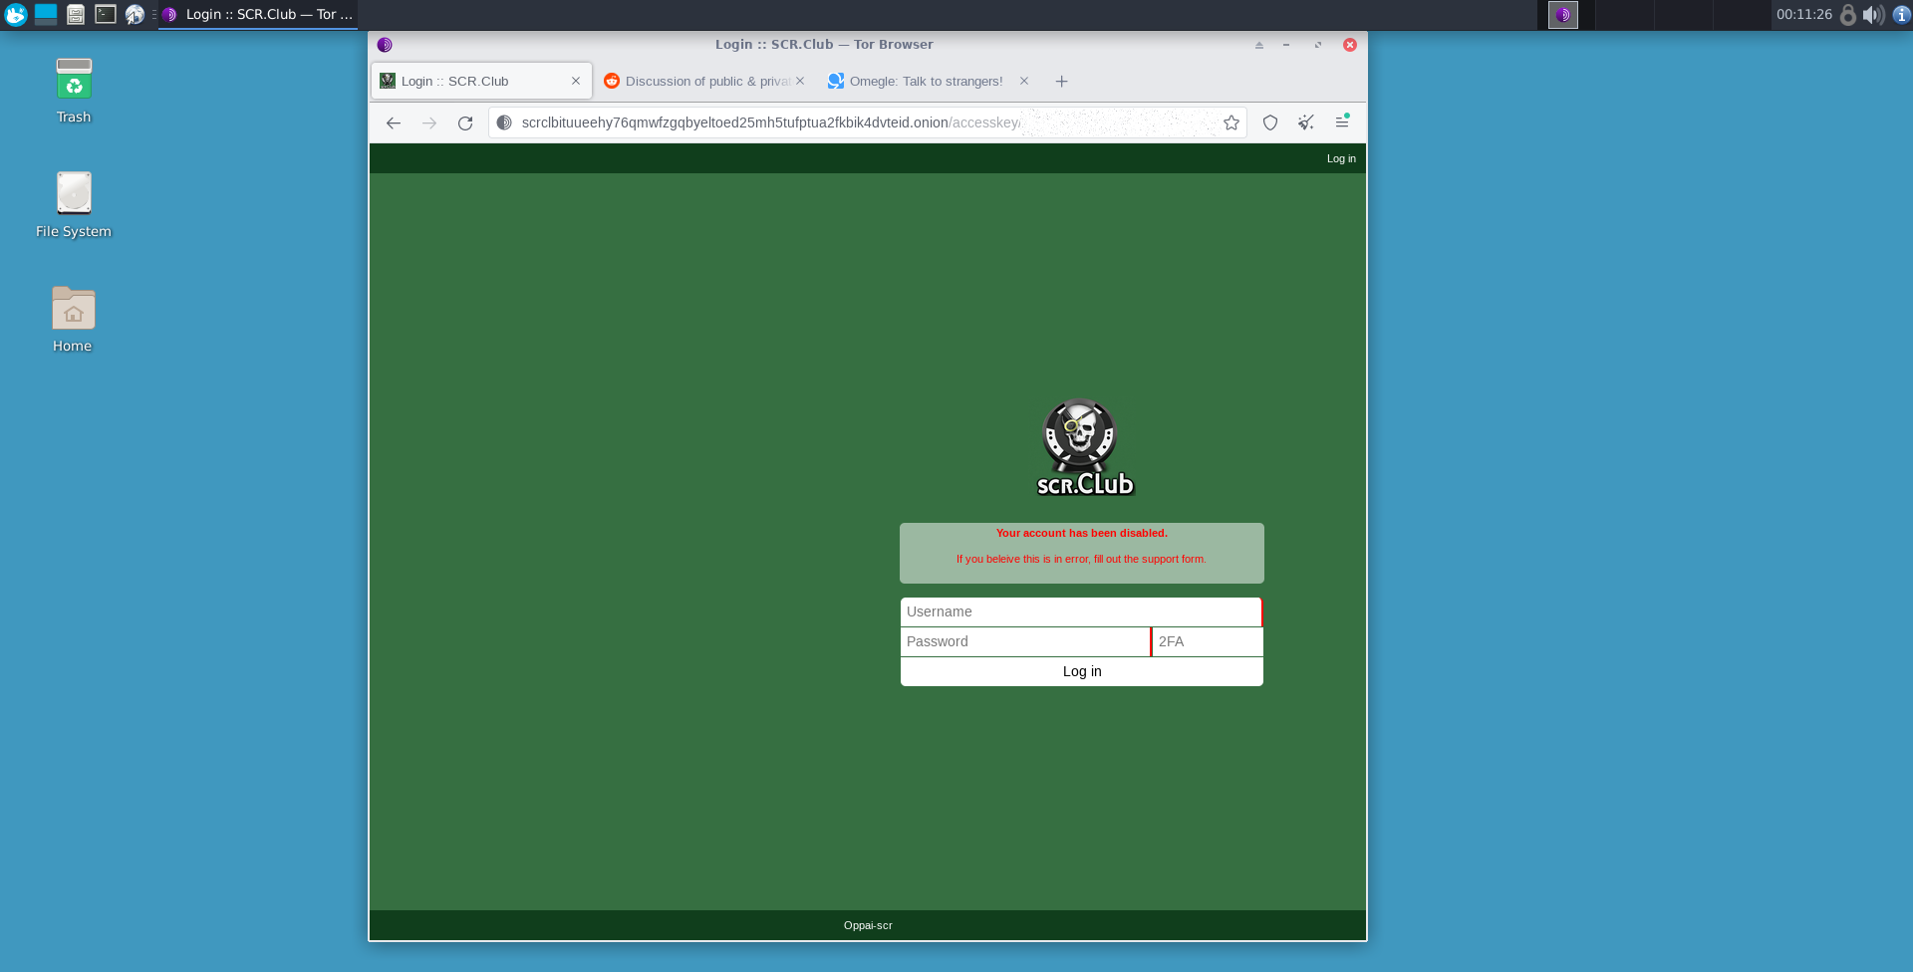Reload the current page

click(465, 122)
